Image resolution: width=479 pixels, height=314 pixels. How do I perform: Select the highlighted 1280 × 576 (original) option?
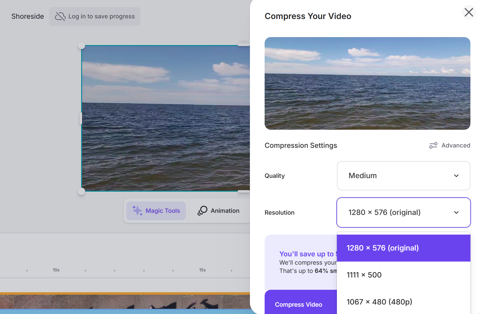pos(383,248)
